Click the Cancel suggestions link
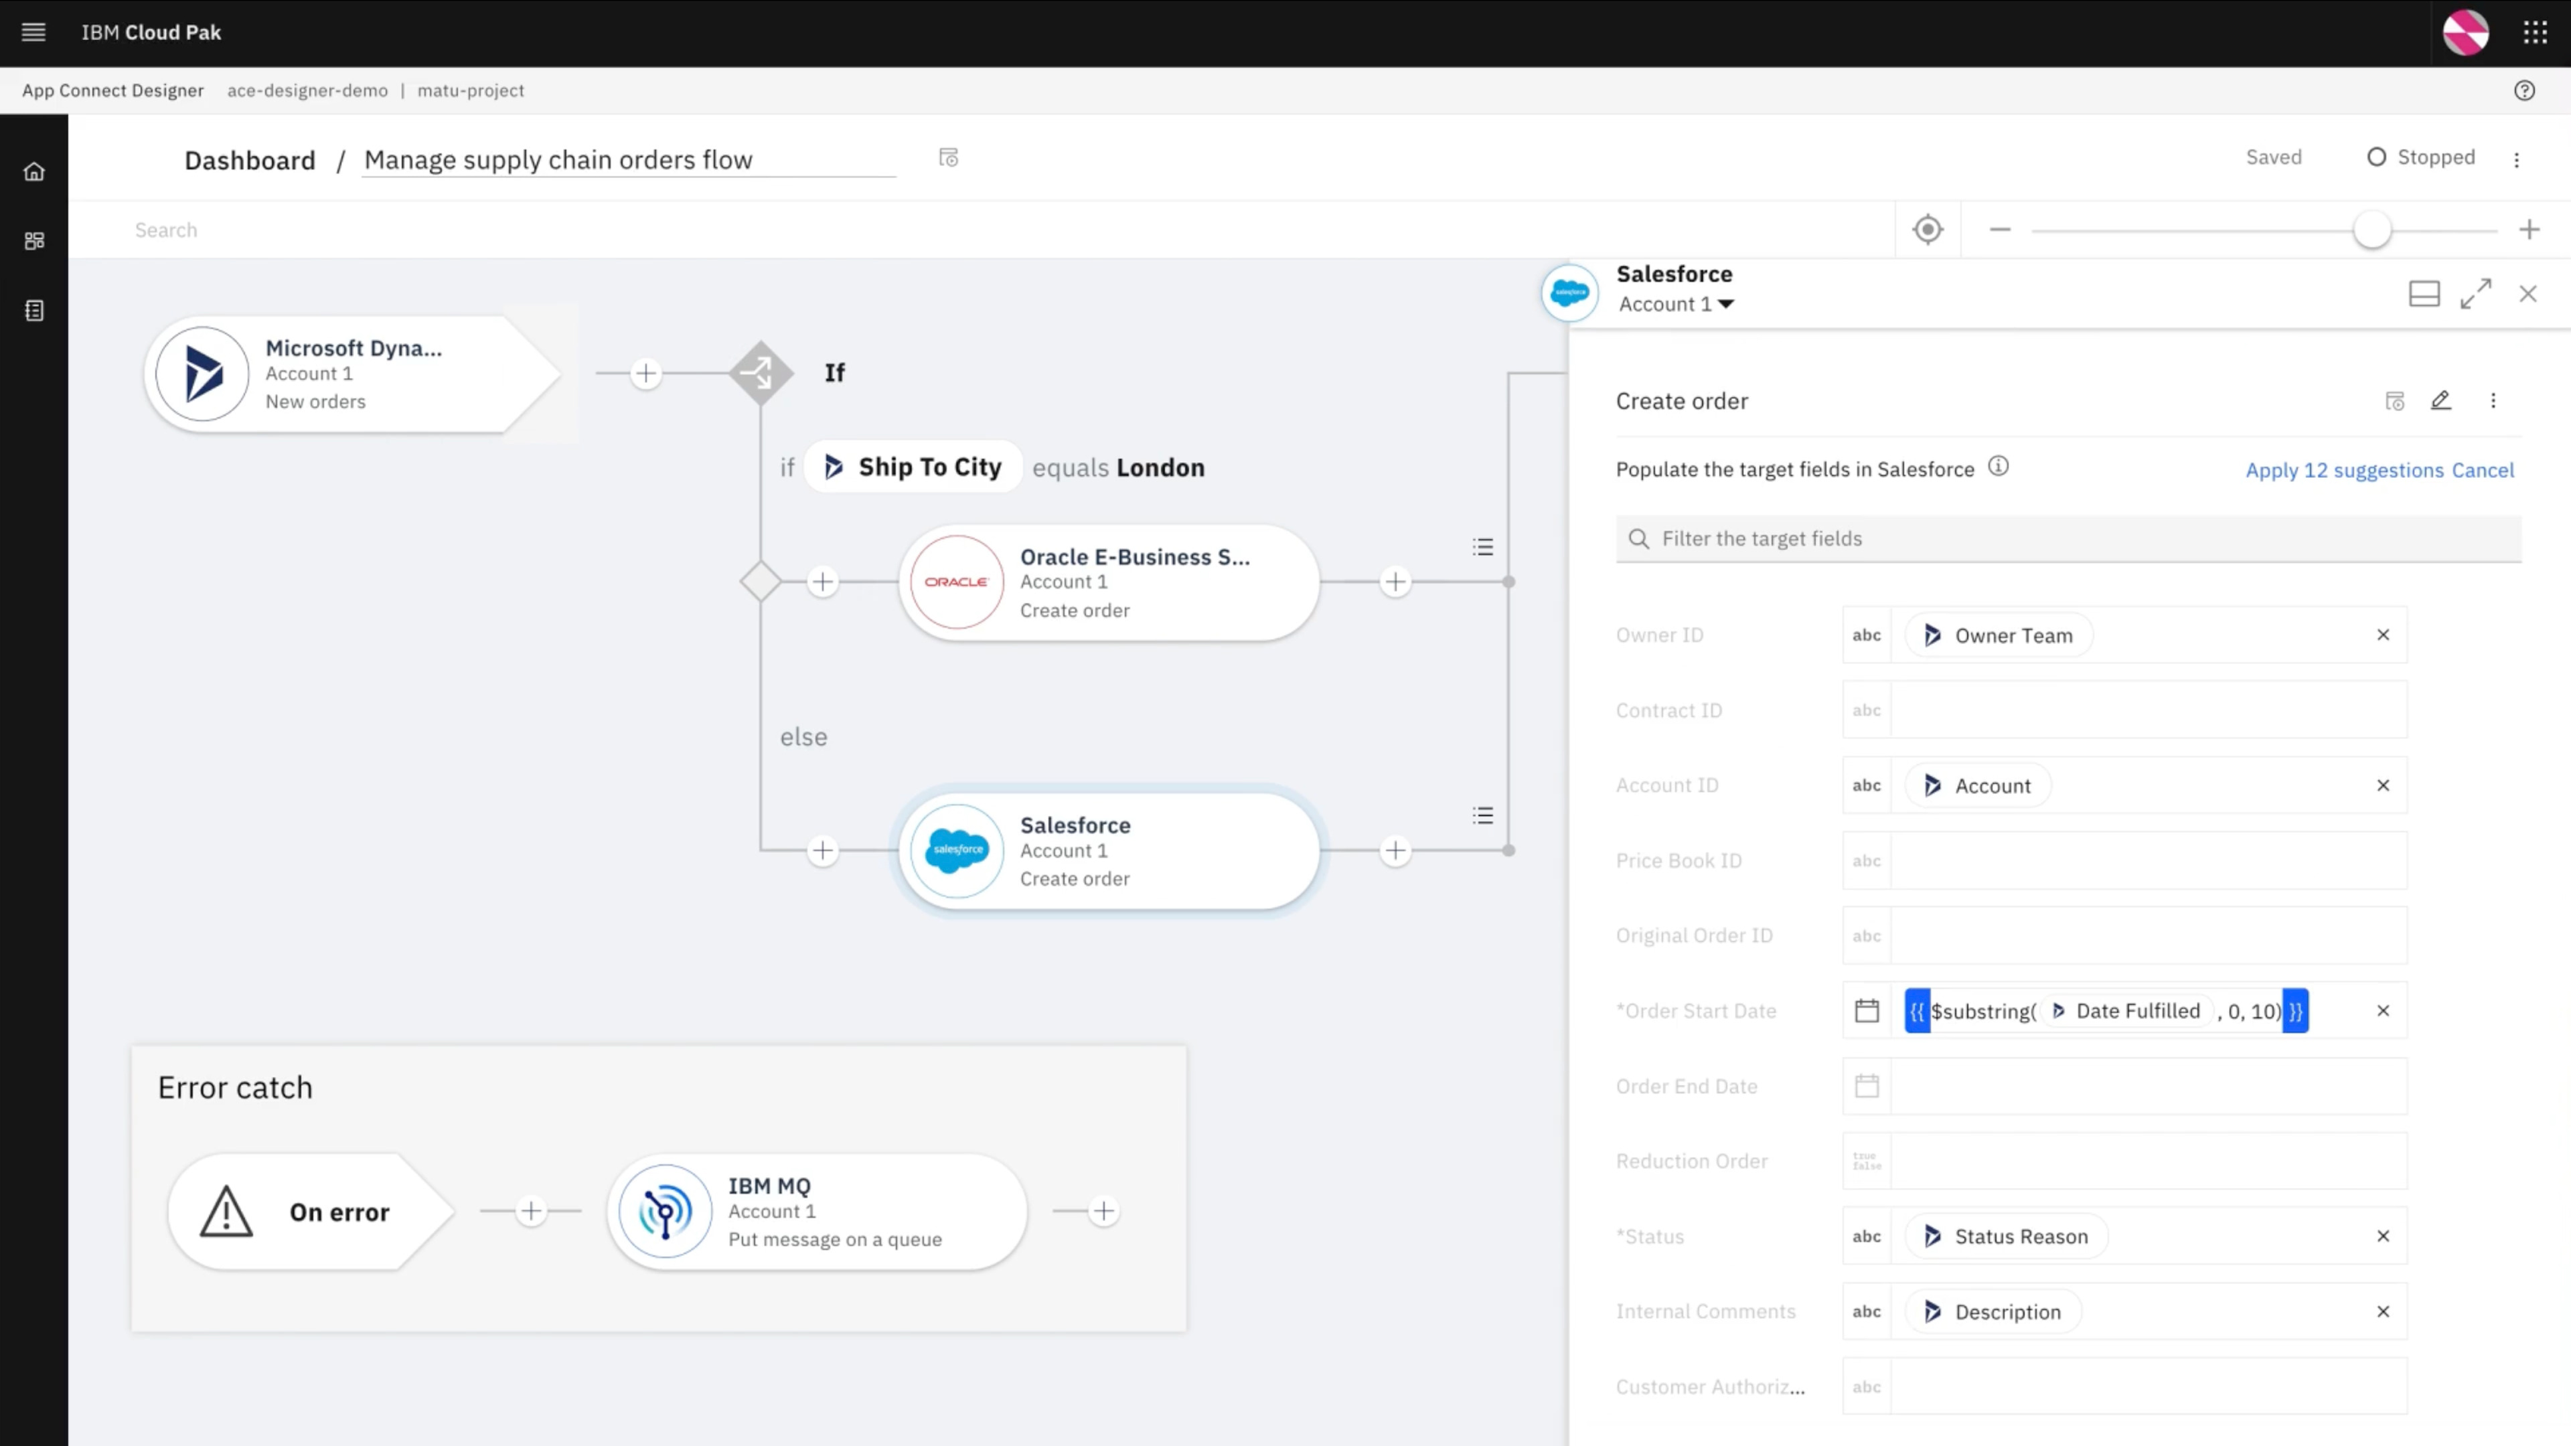Viewport: 2571px width, 1446px height. [x=2482, y=470]
